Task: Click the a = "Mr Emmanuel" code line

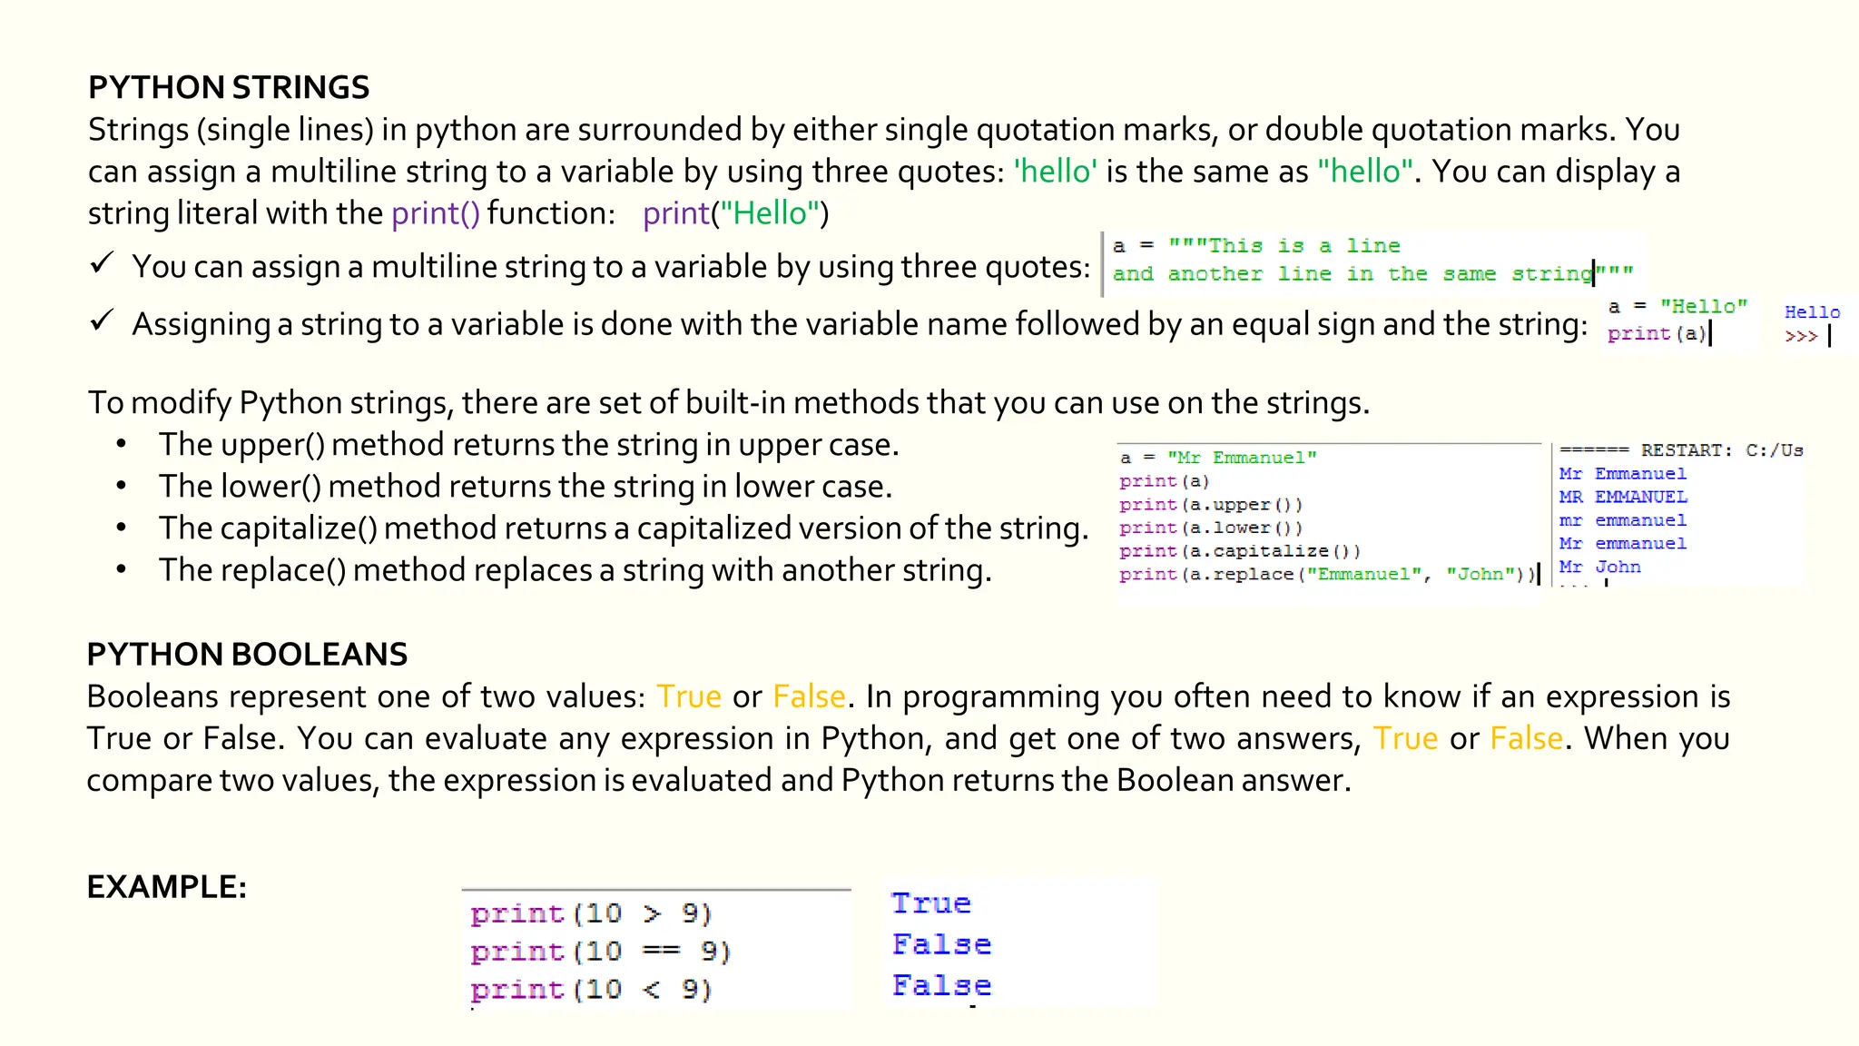Action: (1218, 458)
